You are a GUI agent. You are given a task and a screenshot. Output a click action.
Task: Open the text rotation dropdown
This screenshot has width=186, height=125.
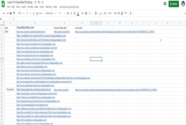[x=110, y=13]
